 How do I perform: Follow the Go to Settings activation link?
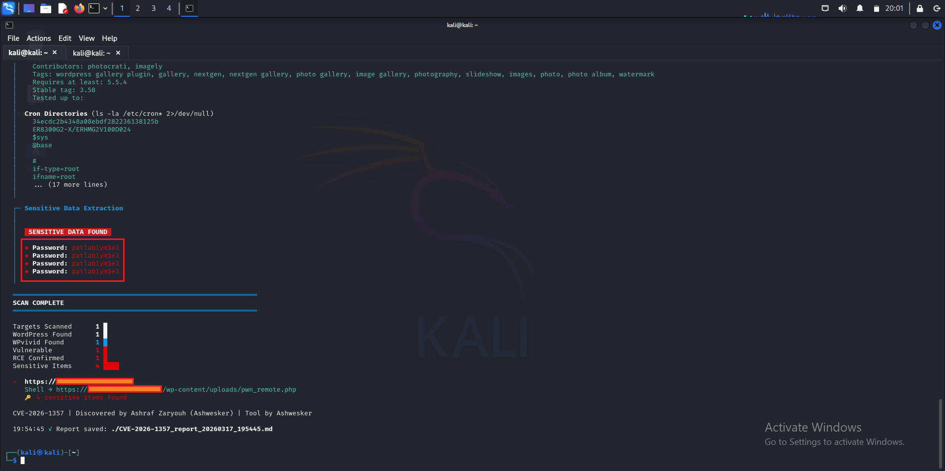tap(834, 442)
